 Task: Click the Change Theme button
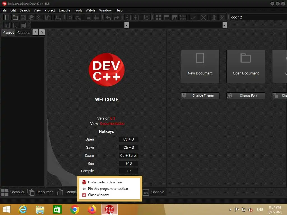[200, 96]
